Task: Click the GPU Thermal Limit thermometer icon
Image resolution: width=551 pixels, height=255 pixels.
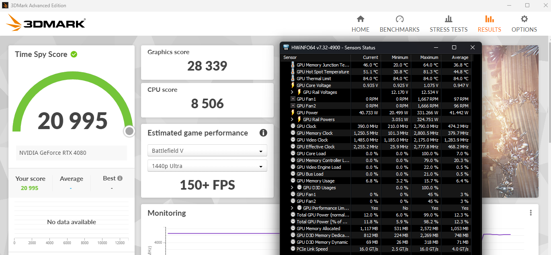Action: [293, 79]
